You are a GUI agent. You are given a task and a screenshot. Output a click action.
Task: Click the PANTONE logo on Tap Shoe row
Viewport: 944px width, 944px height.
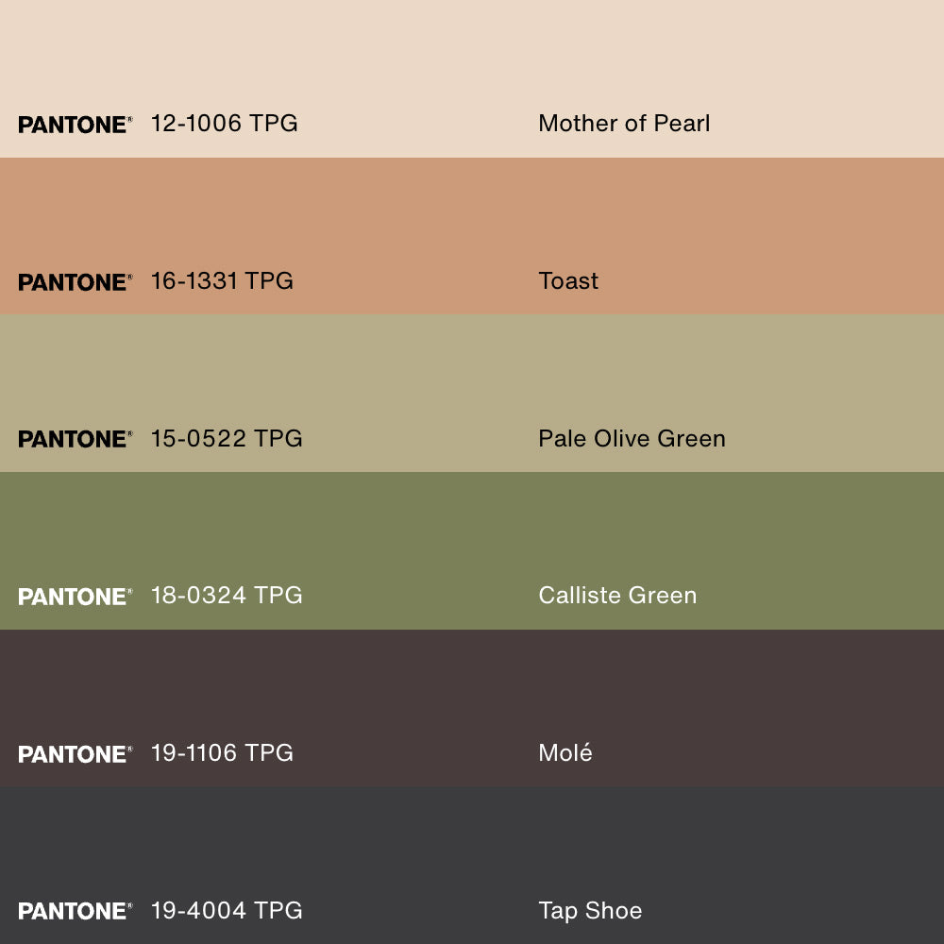(75, 911)
